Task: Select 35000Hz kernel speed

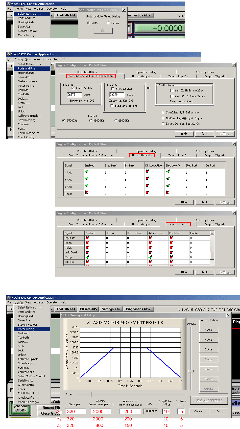Action: point(91,121)
